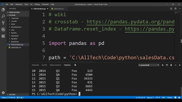Open the Terminal menu
This screenshot has height=102, width=182.
(x=45, y=4)
